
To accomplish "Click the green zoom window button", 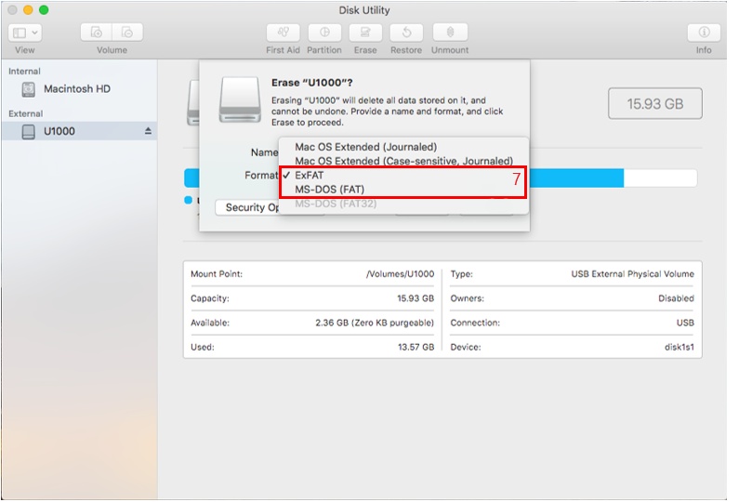I will [x=44, y=10].
